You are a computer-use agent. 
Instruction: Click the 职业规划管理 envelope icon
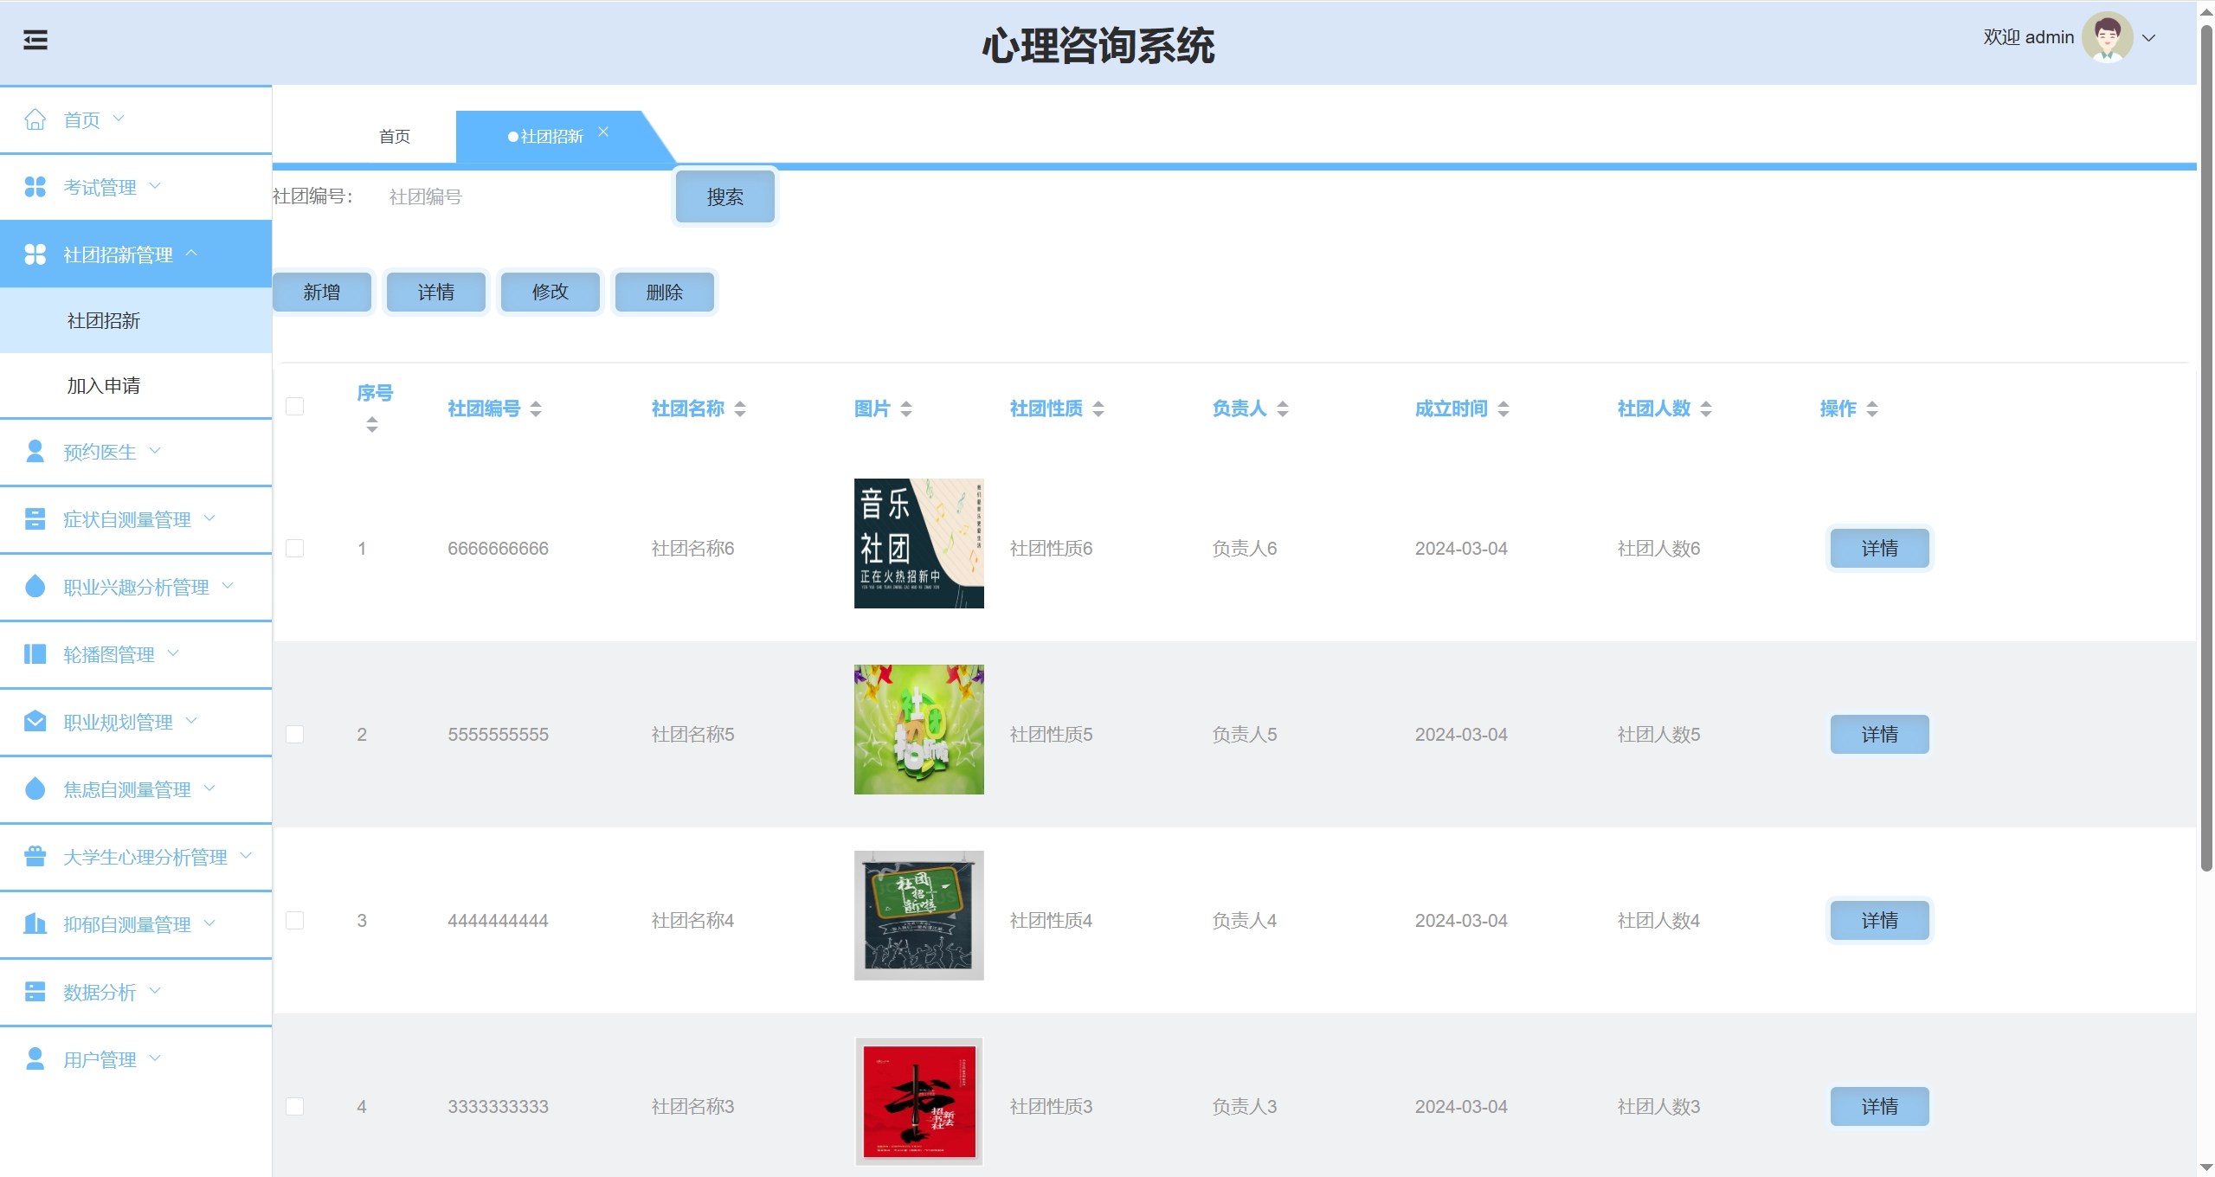coord(35,722)
